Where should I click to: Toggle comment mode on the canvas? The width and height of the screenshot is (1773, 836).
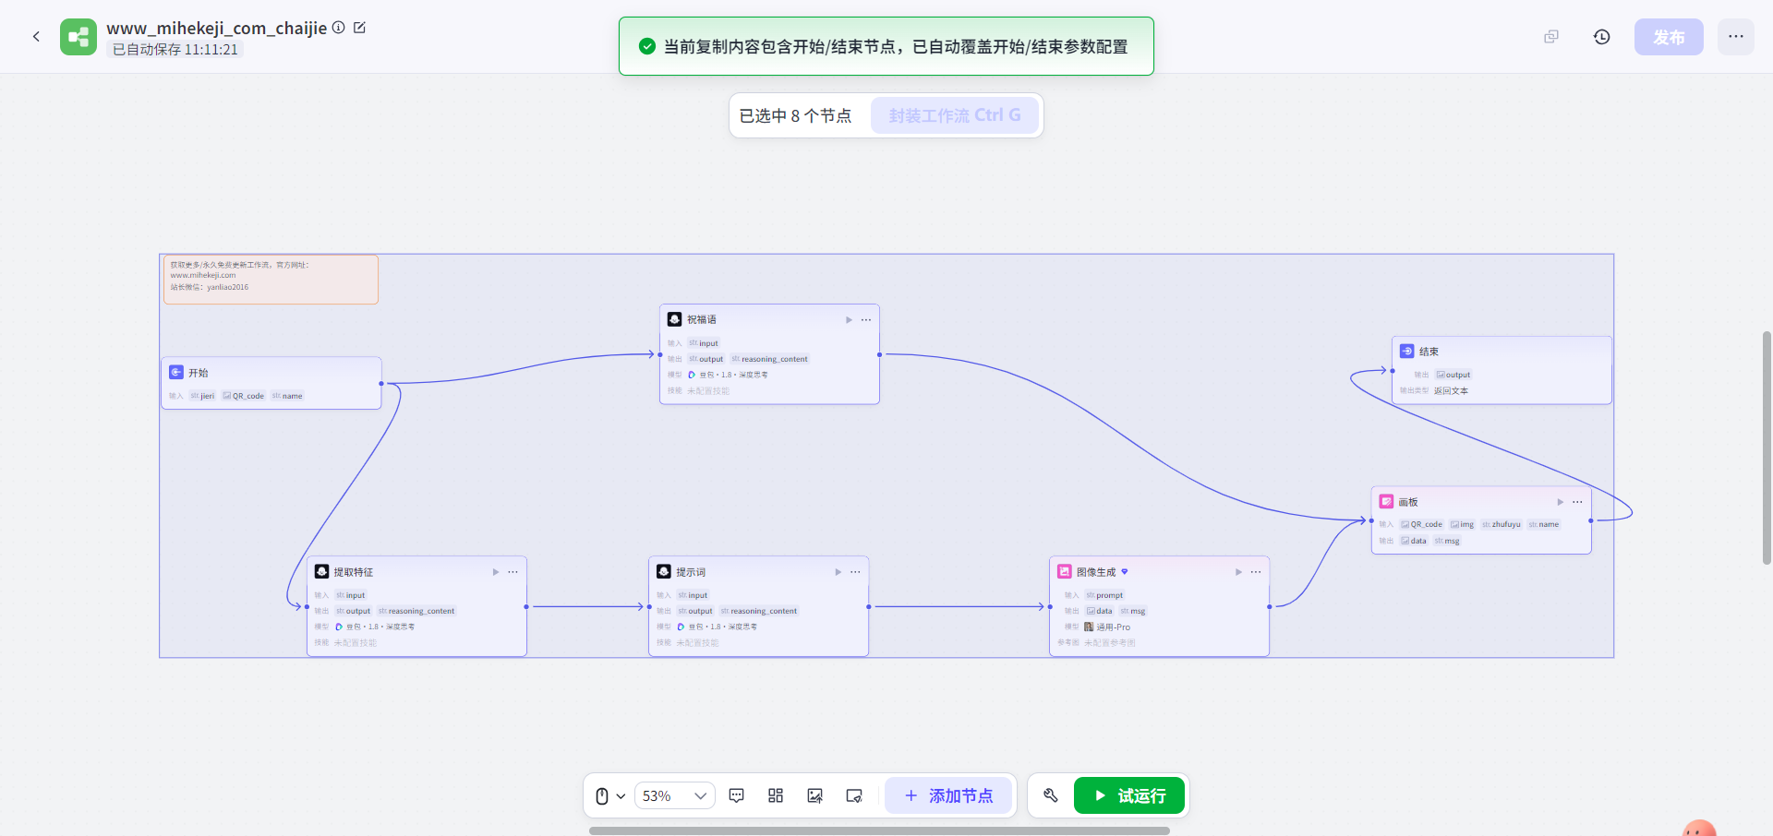(736, 794)
